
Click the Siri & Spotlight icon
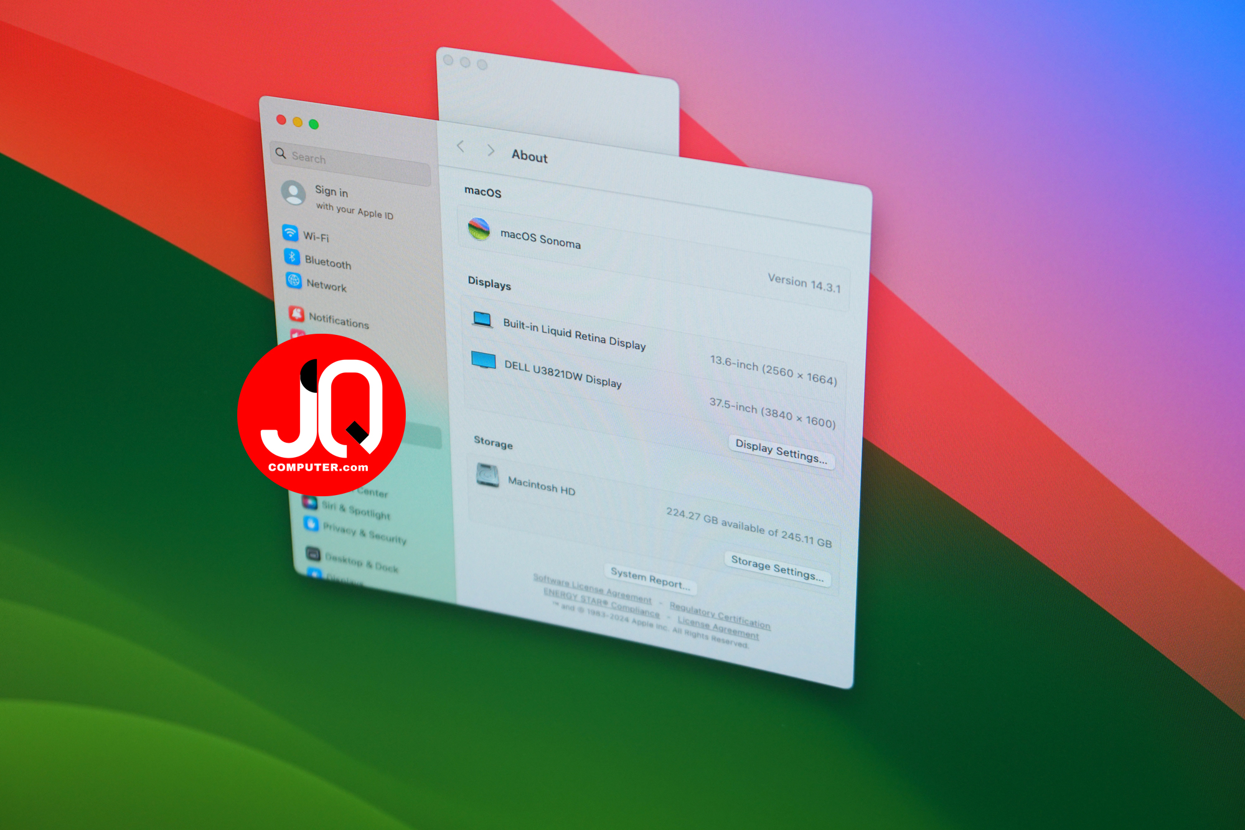(309, 502)
